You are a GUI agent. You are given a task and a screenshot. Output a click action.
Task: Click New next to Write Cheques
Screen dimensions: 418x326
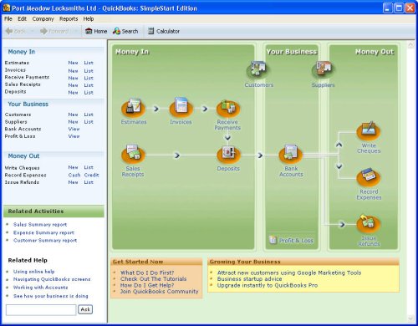pos(73,167)
